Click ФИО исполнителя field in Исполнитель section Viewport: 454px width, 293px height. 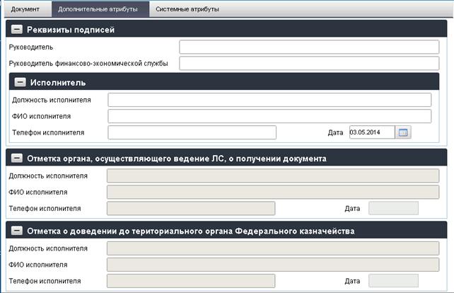[269, 116]
